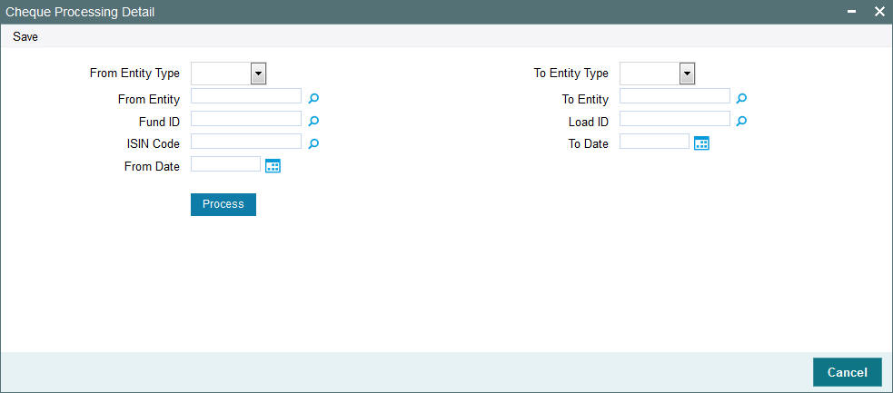Expand the To Entity Type dropdown
The height and width of the screenshot is (393, 893).
click(687, 74)
